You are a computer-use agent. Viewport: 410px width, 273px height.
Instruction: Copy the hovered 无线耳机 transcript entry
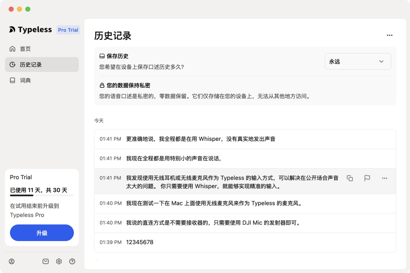point(350,178)
